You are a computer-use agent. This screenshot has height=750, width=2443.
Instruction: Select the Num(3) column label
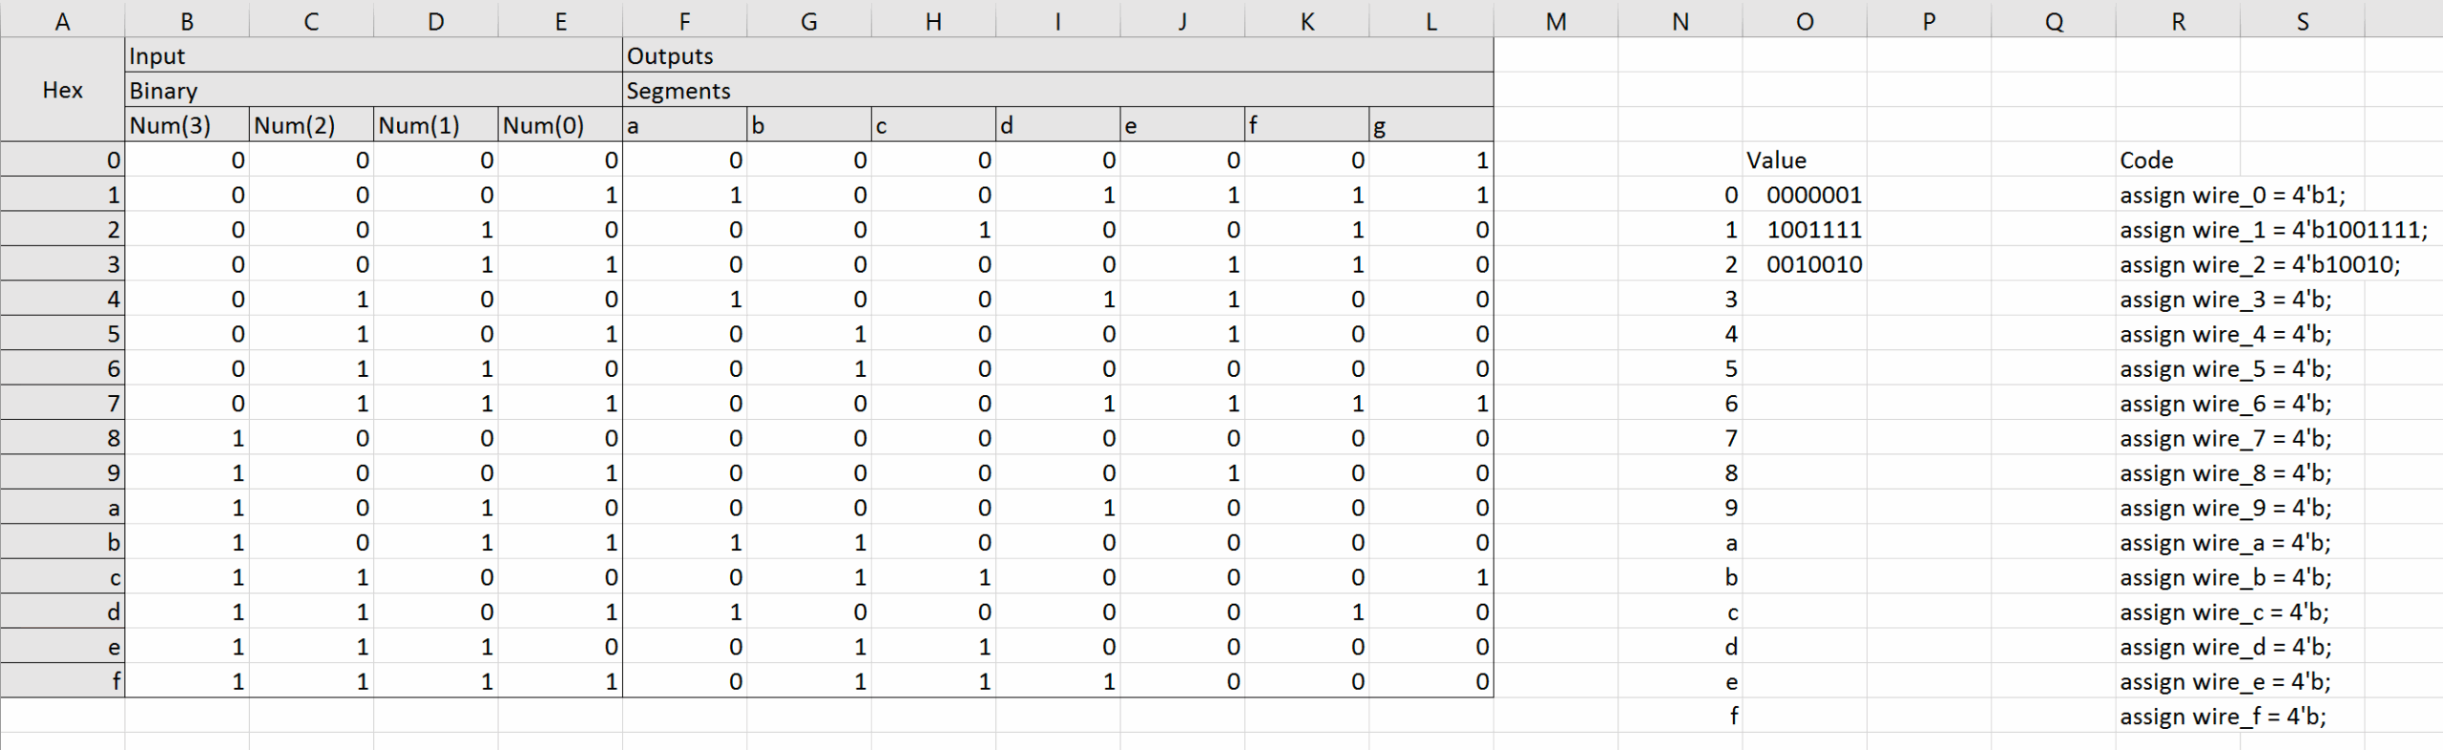click(x=187, y=125)
